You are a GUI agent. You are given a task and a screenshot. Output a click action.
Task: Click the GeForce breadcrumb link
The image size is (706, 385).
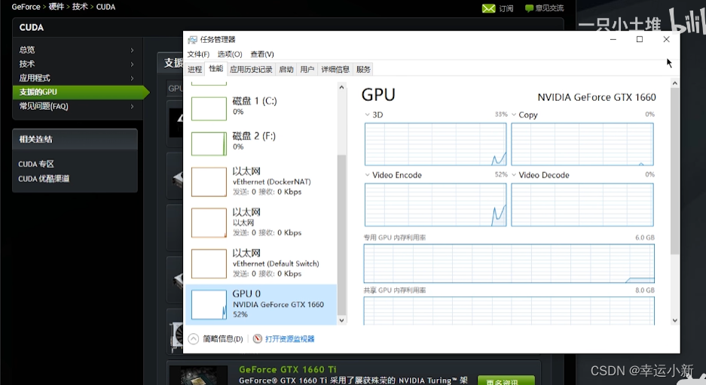(26, 7)
